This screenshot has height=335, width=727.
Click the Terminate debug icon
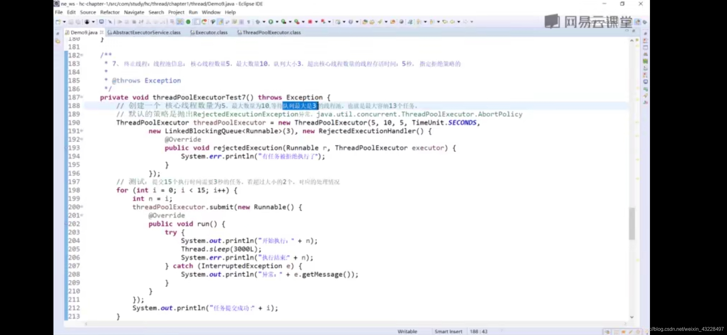(x=134, y=22)
